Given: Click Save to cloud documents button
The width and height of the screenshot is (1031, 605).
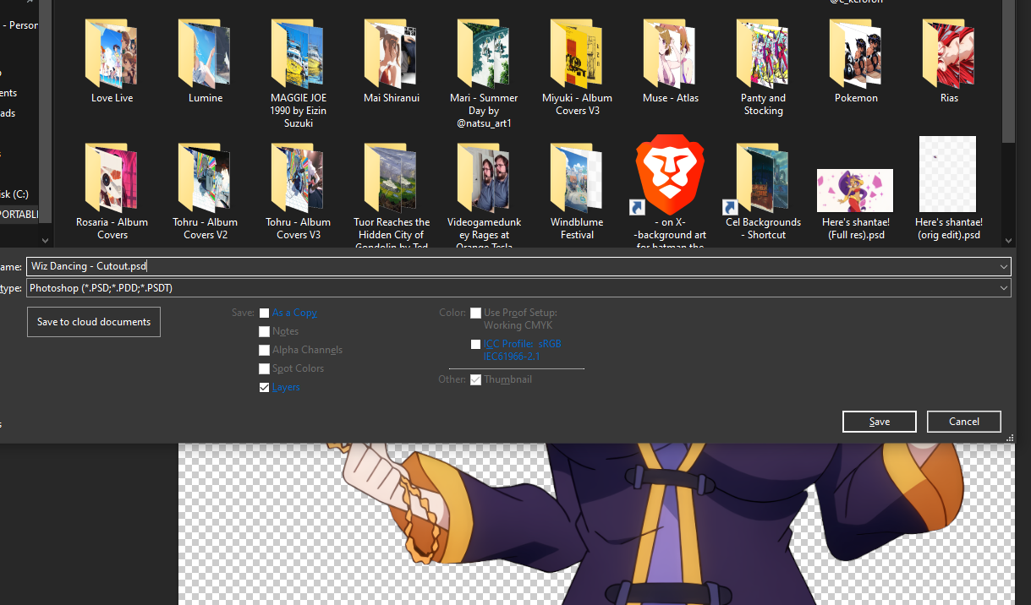Looking at the screenshot, I should pyautogui.click(x=94, y=322).
